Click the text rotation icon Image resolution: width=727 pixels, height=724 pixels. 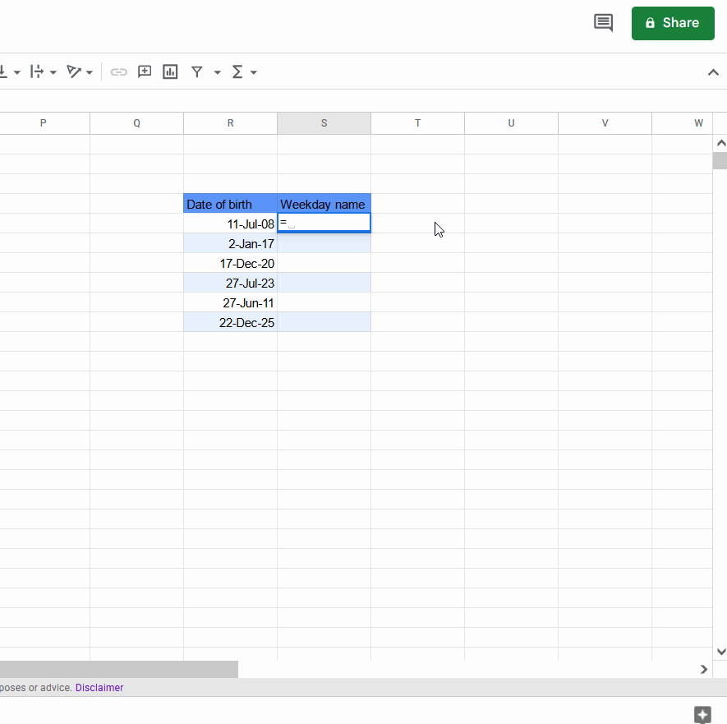[74, 72]
